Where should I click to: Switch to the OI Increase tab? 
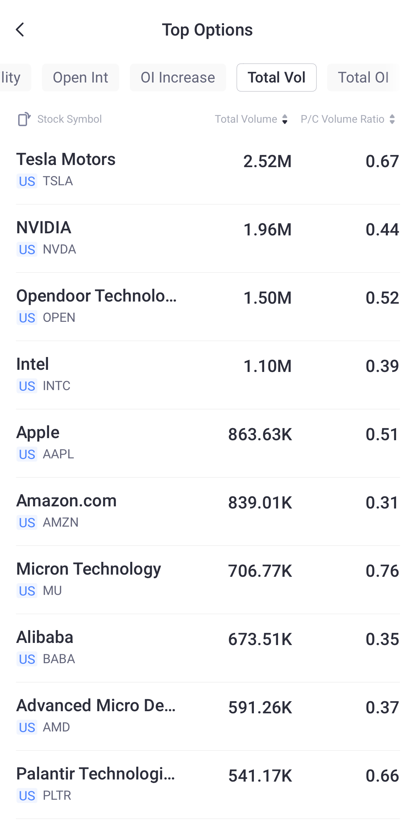pos(178,78)
